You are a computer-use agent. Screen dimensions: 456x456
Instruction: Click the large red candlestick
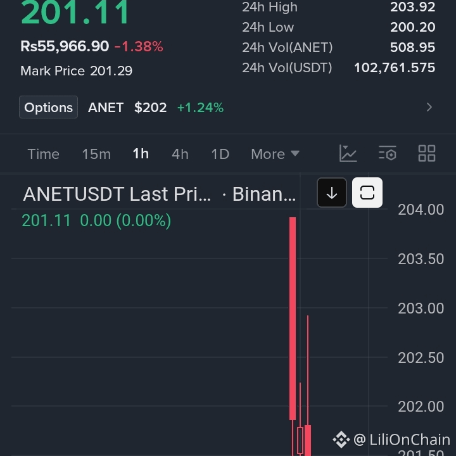(x=293, y=318)
